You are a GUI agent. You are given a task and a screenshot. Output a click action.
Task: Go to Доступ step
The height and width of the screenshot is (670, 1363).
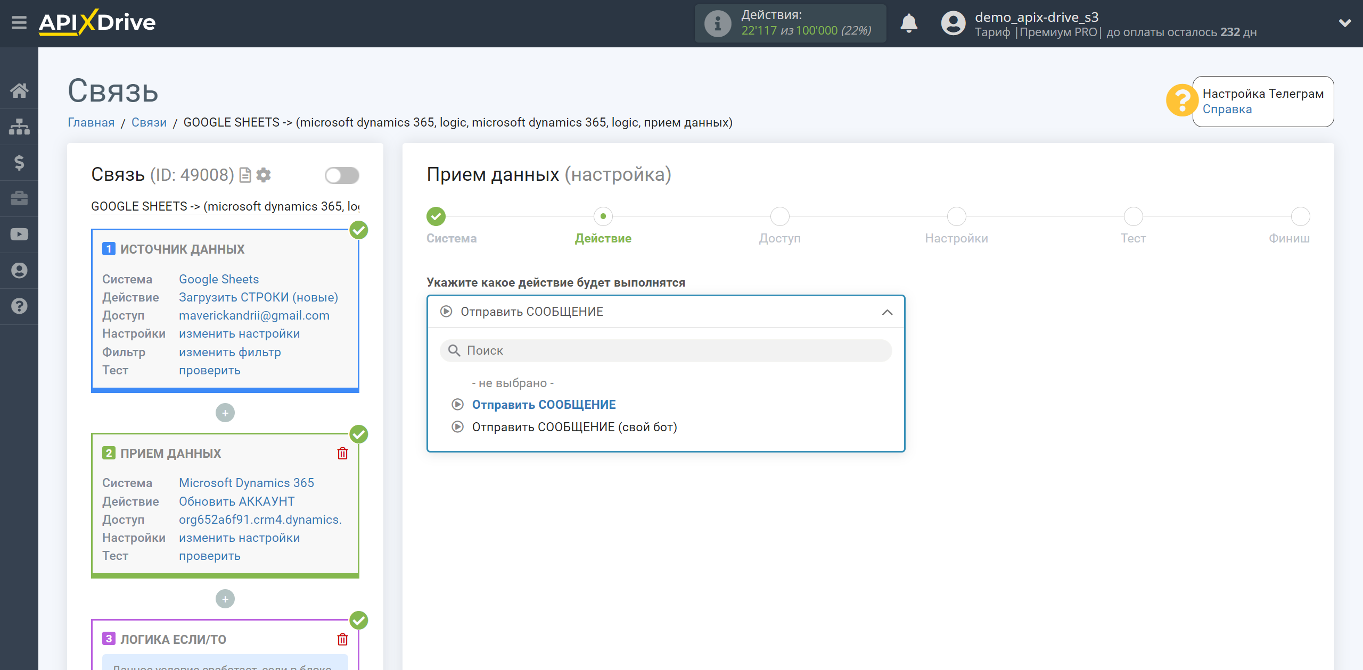779,216
